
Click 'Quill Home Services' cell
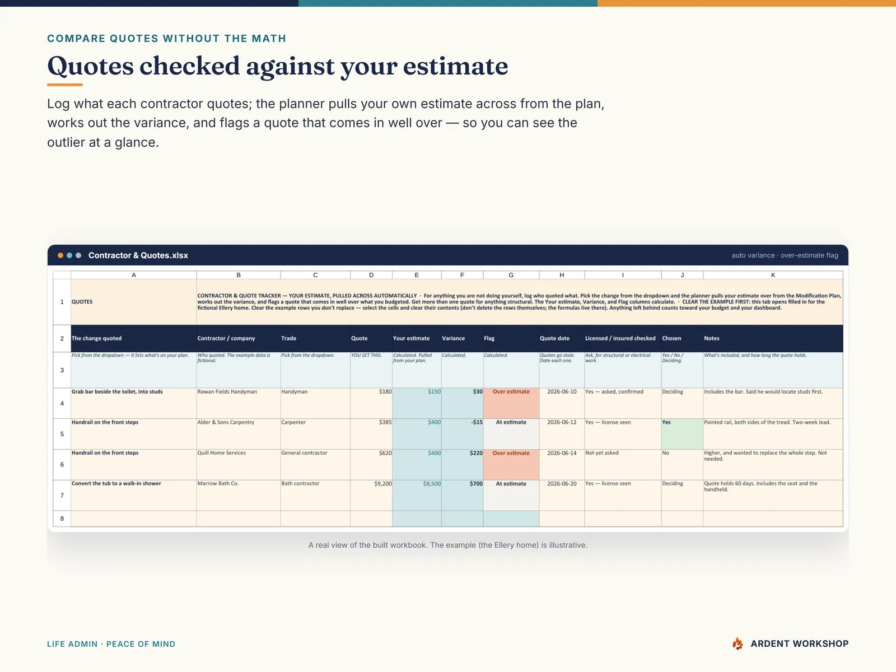coord(239,465)
